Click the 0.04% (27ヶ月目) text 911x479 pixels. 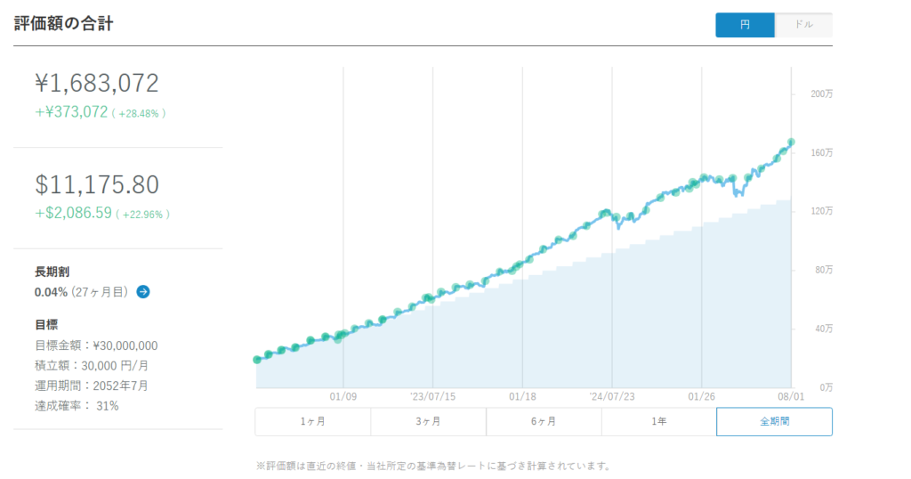tap(81, 292)
